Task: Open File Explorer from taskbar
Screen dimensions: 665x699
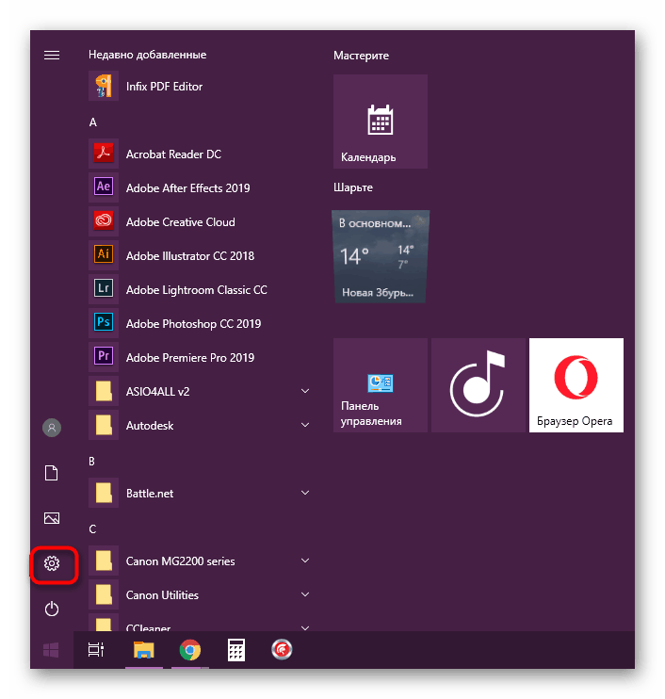Action: tap(143, 650)
